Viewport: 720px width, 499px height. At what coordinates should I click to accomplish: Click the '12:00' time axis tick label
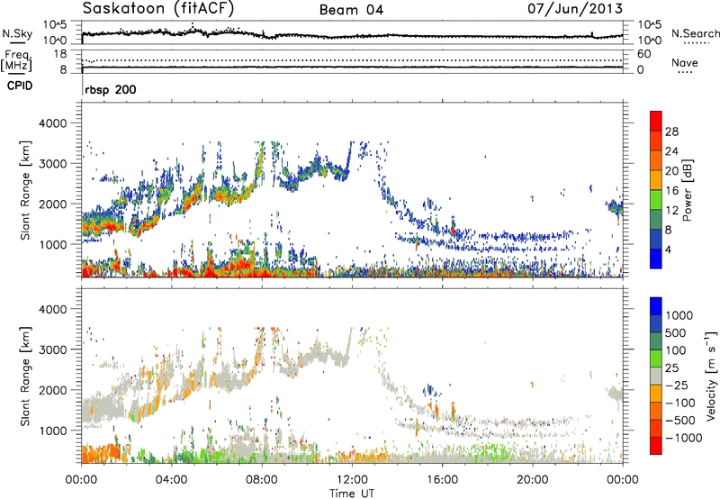coord(352,480)
